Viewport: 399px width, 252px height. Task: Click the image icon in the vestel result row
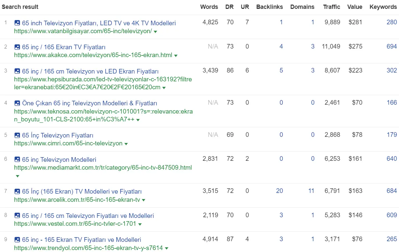[x=17, y=216]
